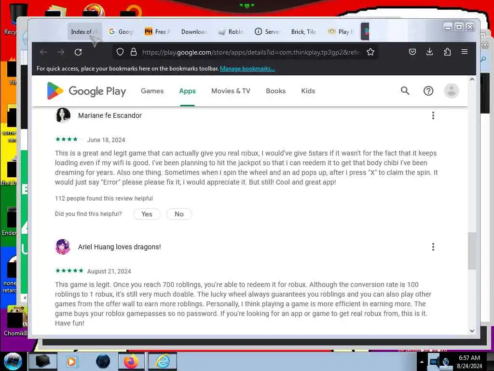Open the extensions puzzle icon
Screen dimensions: 494x371
(447, 52)
